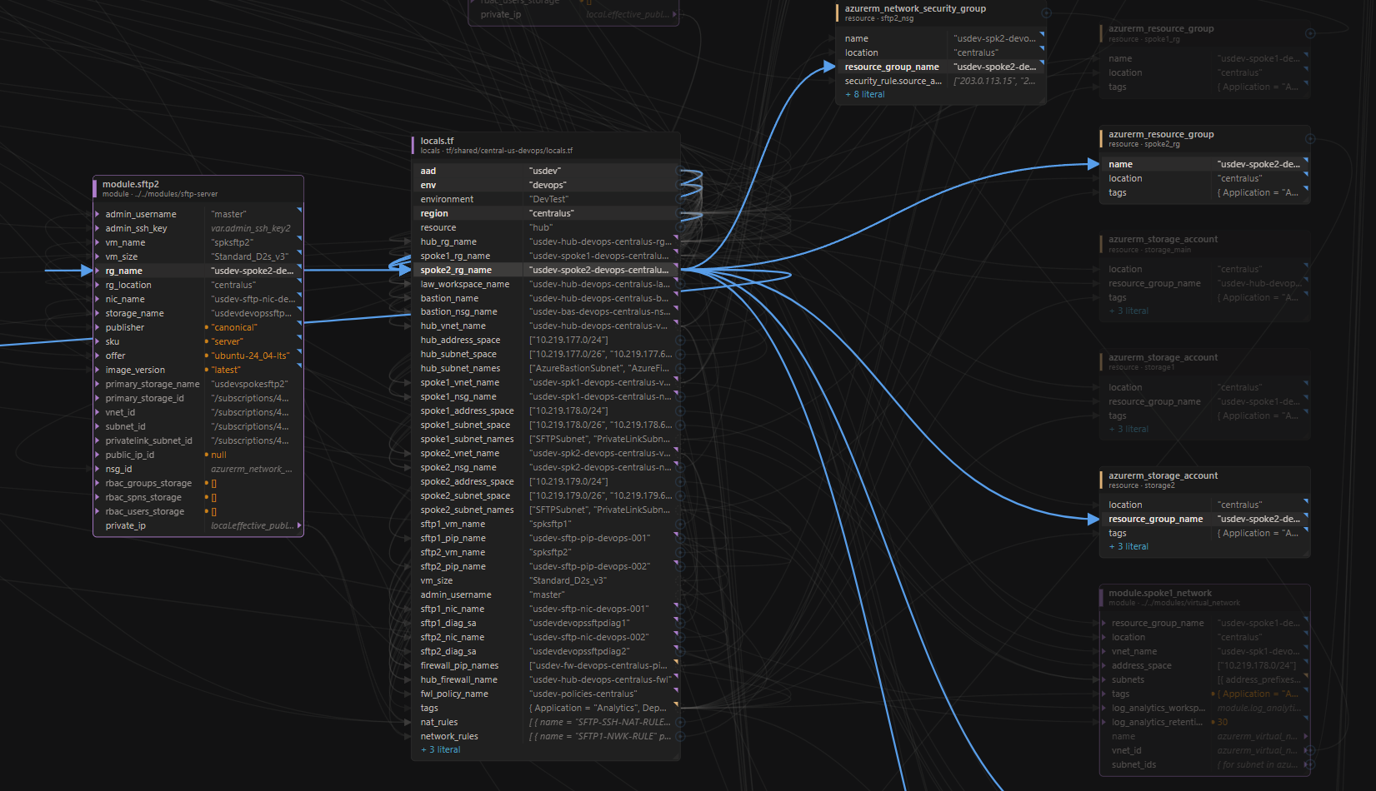Select resource_group_name row in network security group
The height and width of the screenshot is (791, 1376).
coord(941,67)
